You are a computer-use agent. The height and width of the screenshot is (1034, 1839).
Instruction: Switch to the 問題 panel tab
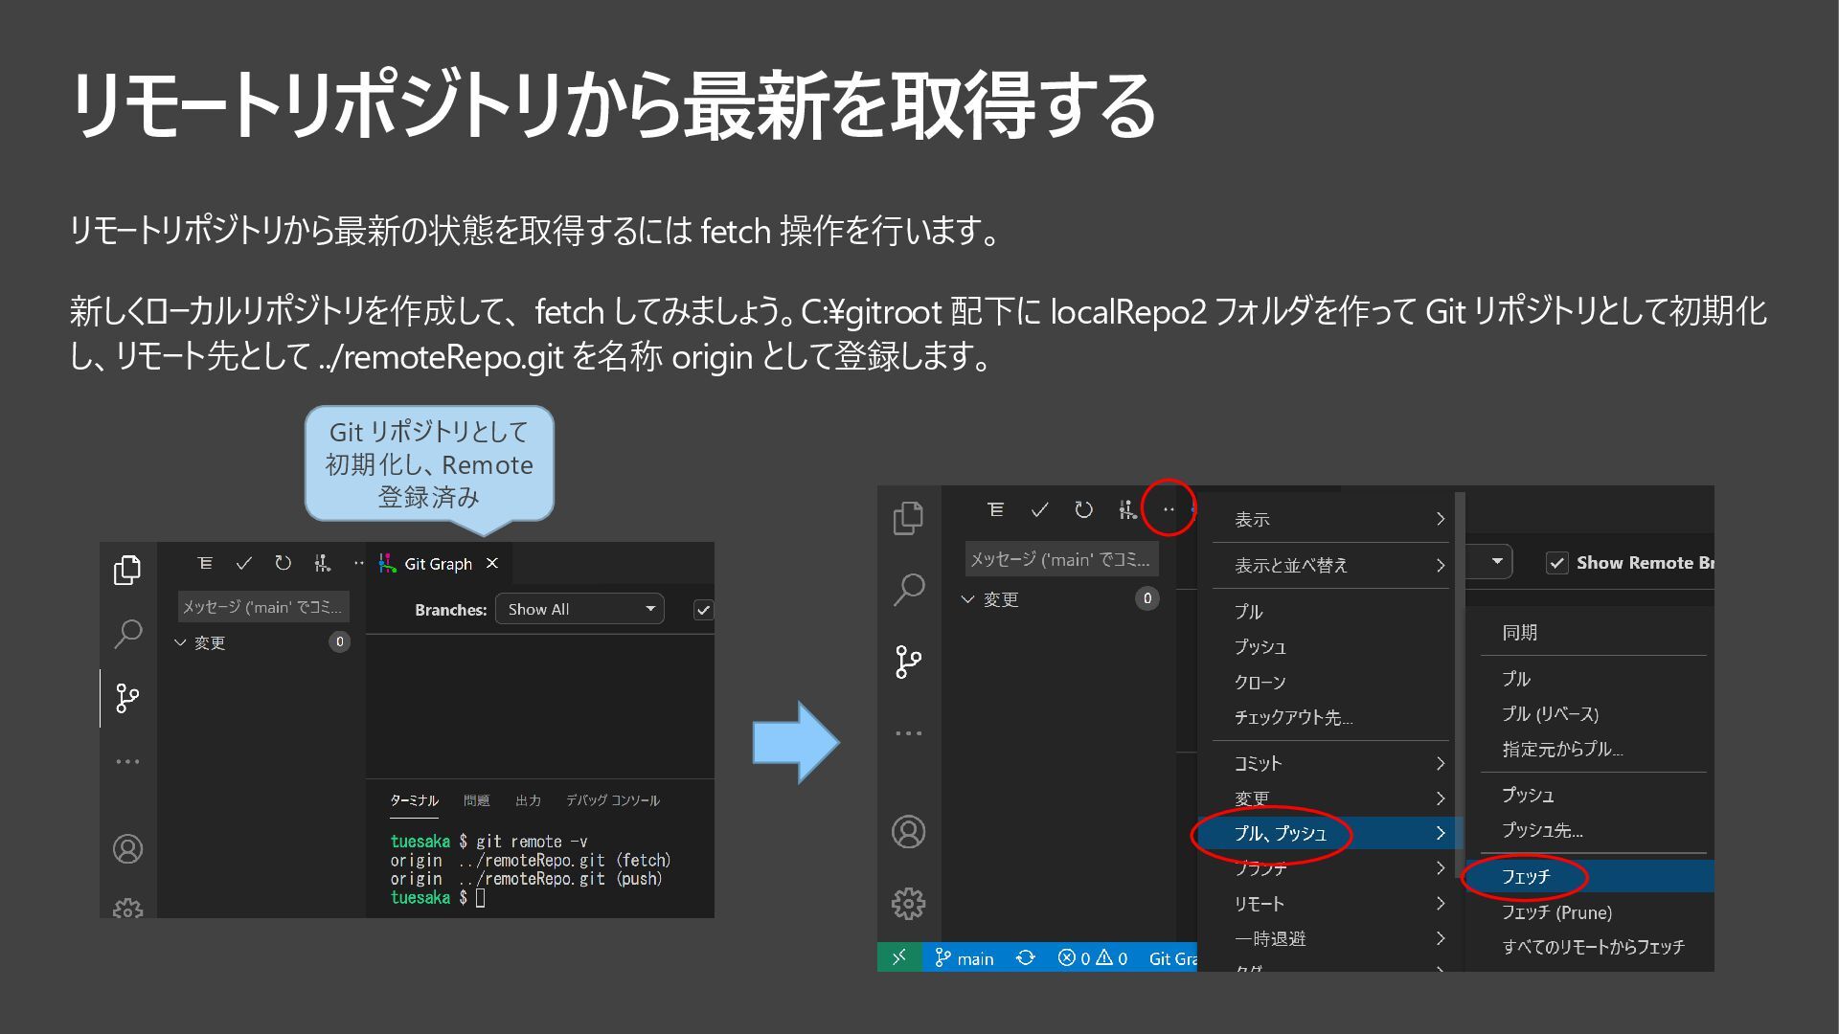coord(476,800)
